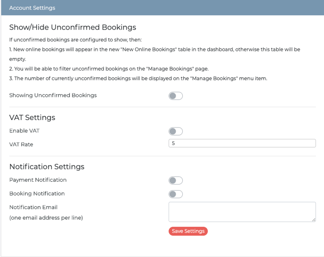Focus the VAT Rate input field
This screenshot has height=257, width=324.
coord(242,143)
